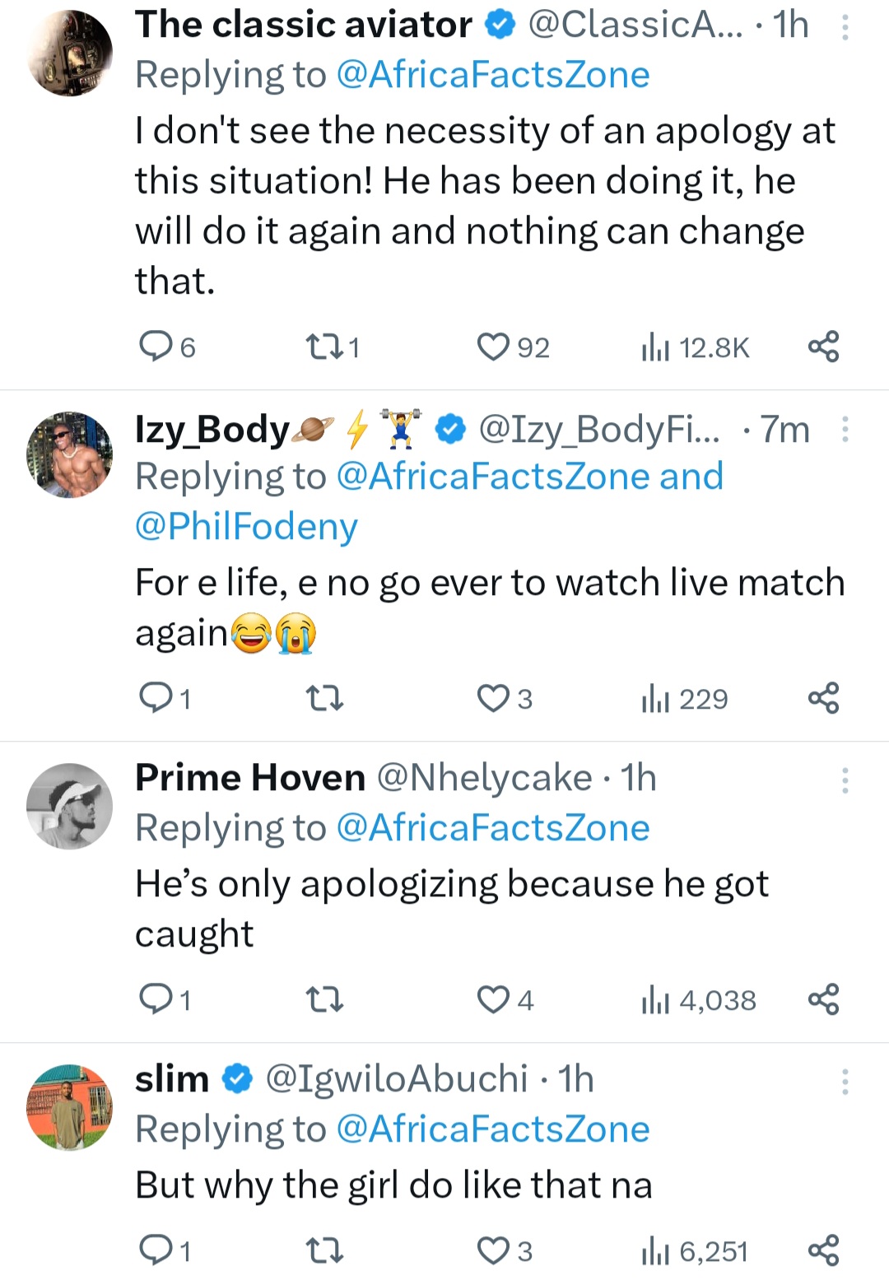The width and height of the screenshot is (889, 1280).
Task: Like Prime Hoven's tweet
Action: (494, 1000)
